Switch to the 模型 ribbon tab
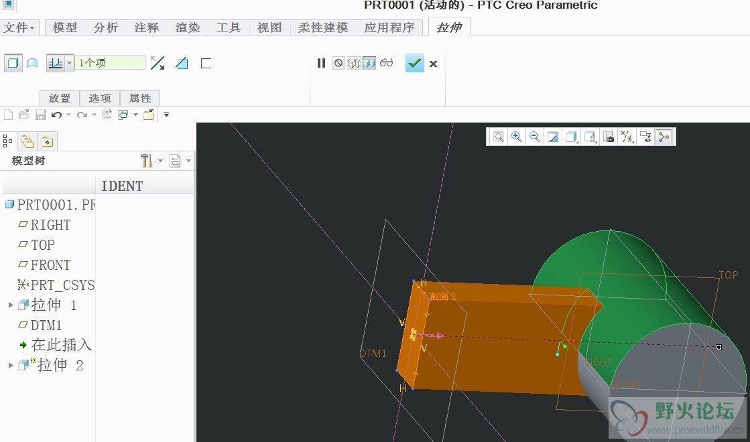Image resolution: width=750 pixels, height=442 pixels. [65, 27]
